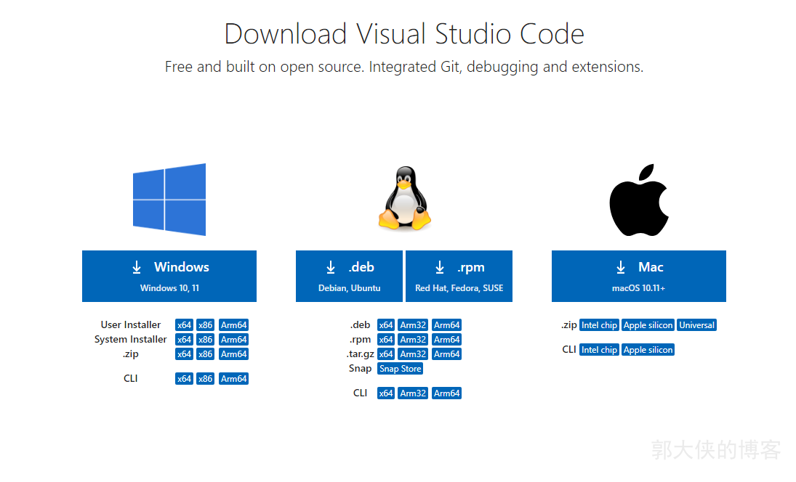The height and width of the screenshot is (482, 796).
Task: Click the Linux Tux penguin icon
Action: [x=405, y=198]
